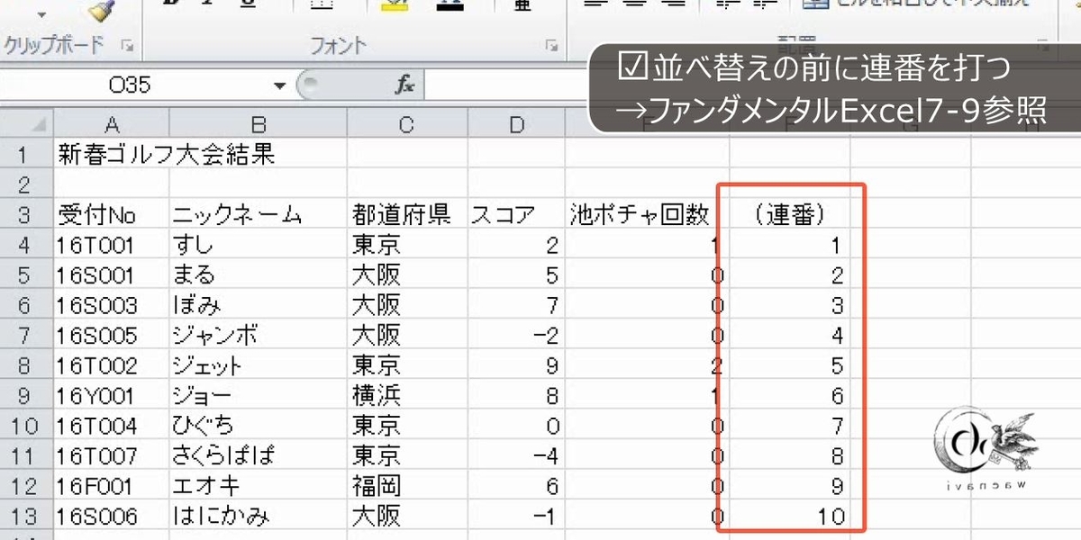Select 横浜 prefecture cell
Image resolution: width=1081 pixels, height=540 pixels.
pos(406,395)
